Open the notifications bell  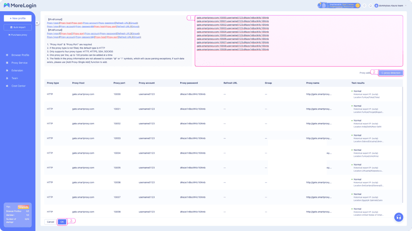[370, 6]
